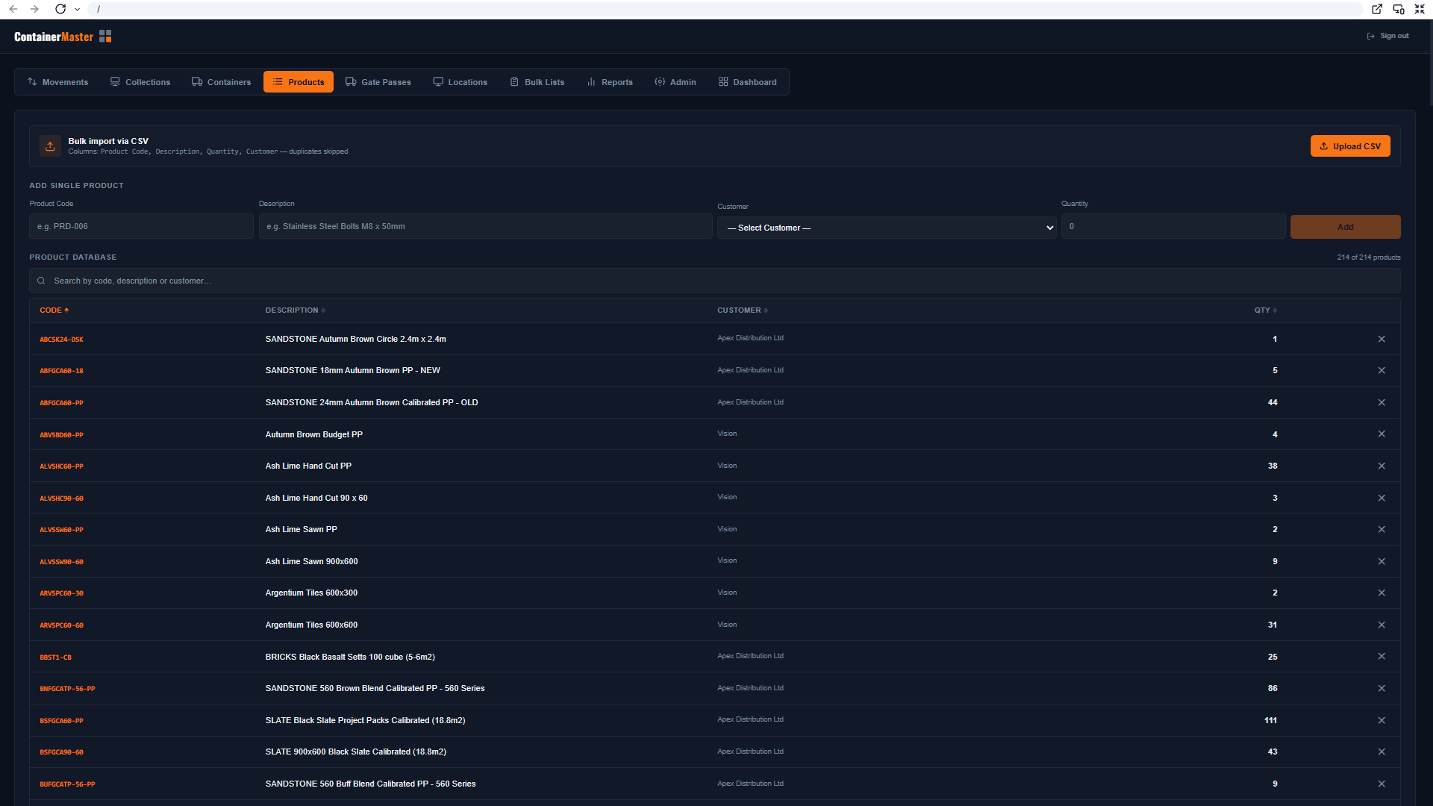Switch to the Bulk Lists tab
Image resolution: width=1433 pixels, height=806 pixels.
(537, 82)
